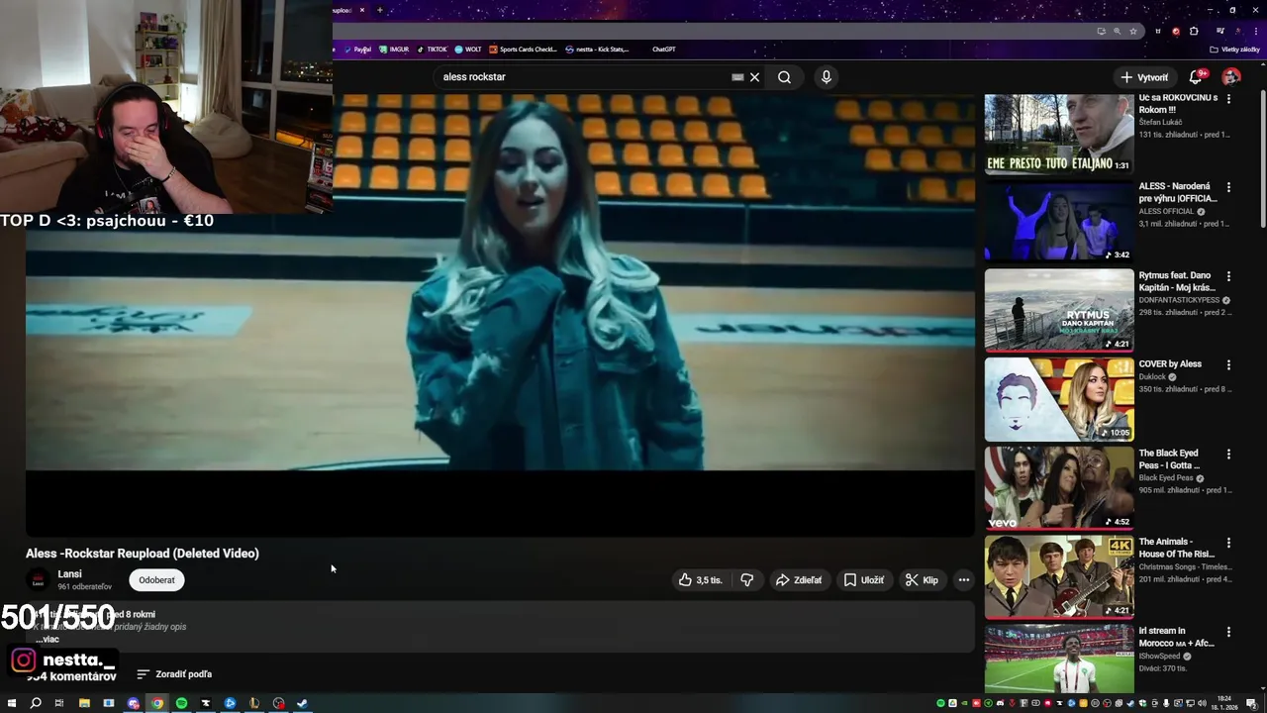Open Spotify from the taskbar
This screenshot has height=713, width=1267.
[x=181, y=703]
